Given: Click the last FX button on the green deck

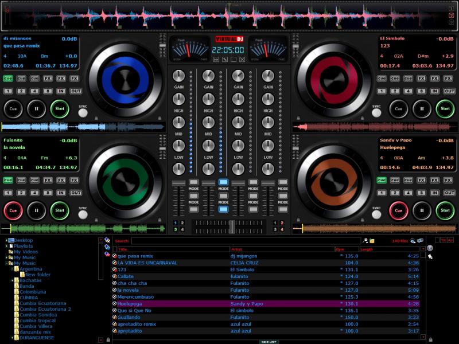Looking at the screenshot, I should click(x=74, y=180).
